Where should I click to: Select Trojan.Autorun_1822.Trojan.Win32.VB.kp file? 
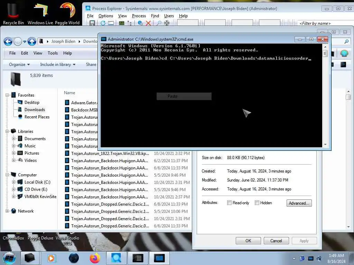click(x=110, y=154)
